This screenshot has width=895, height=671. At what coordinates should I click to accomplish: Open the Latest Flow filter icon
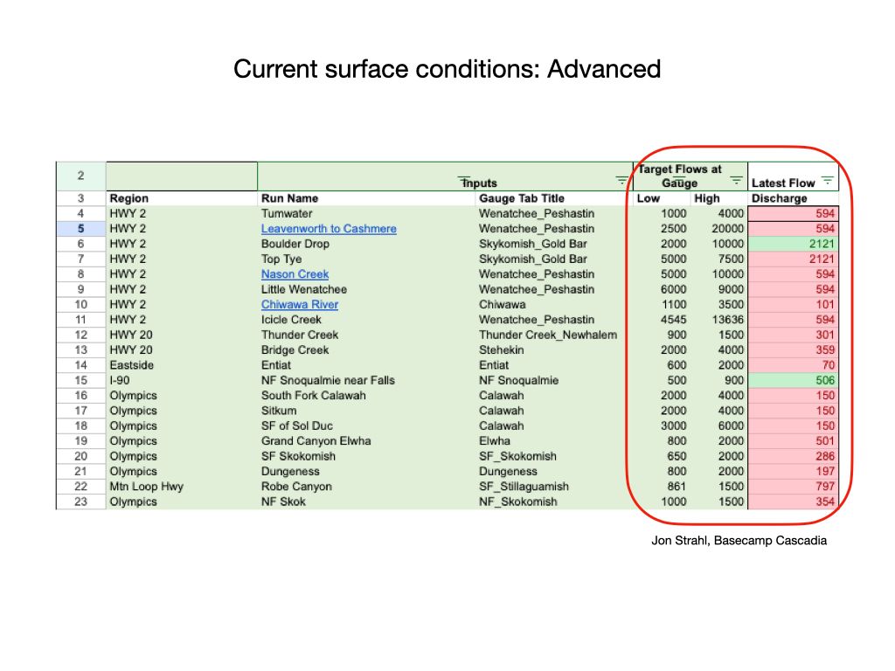827,181
